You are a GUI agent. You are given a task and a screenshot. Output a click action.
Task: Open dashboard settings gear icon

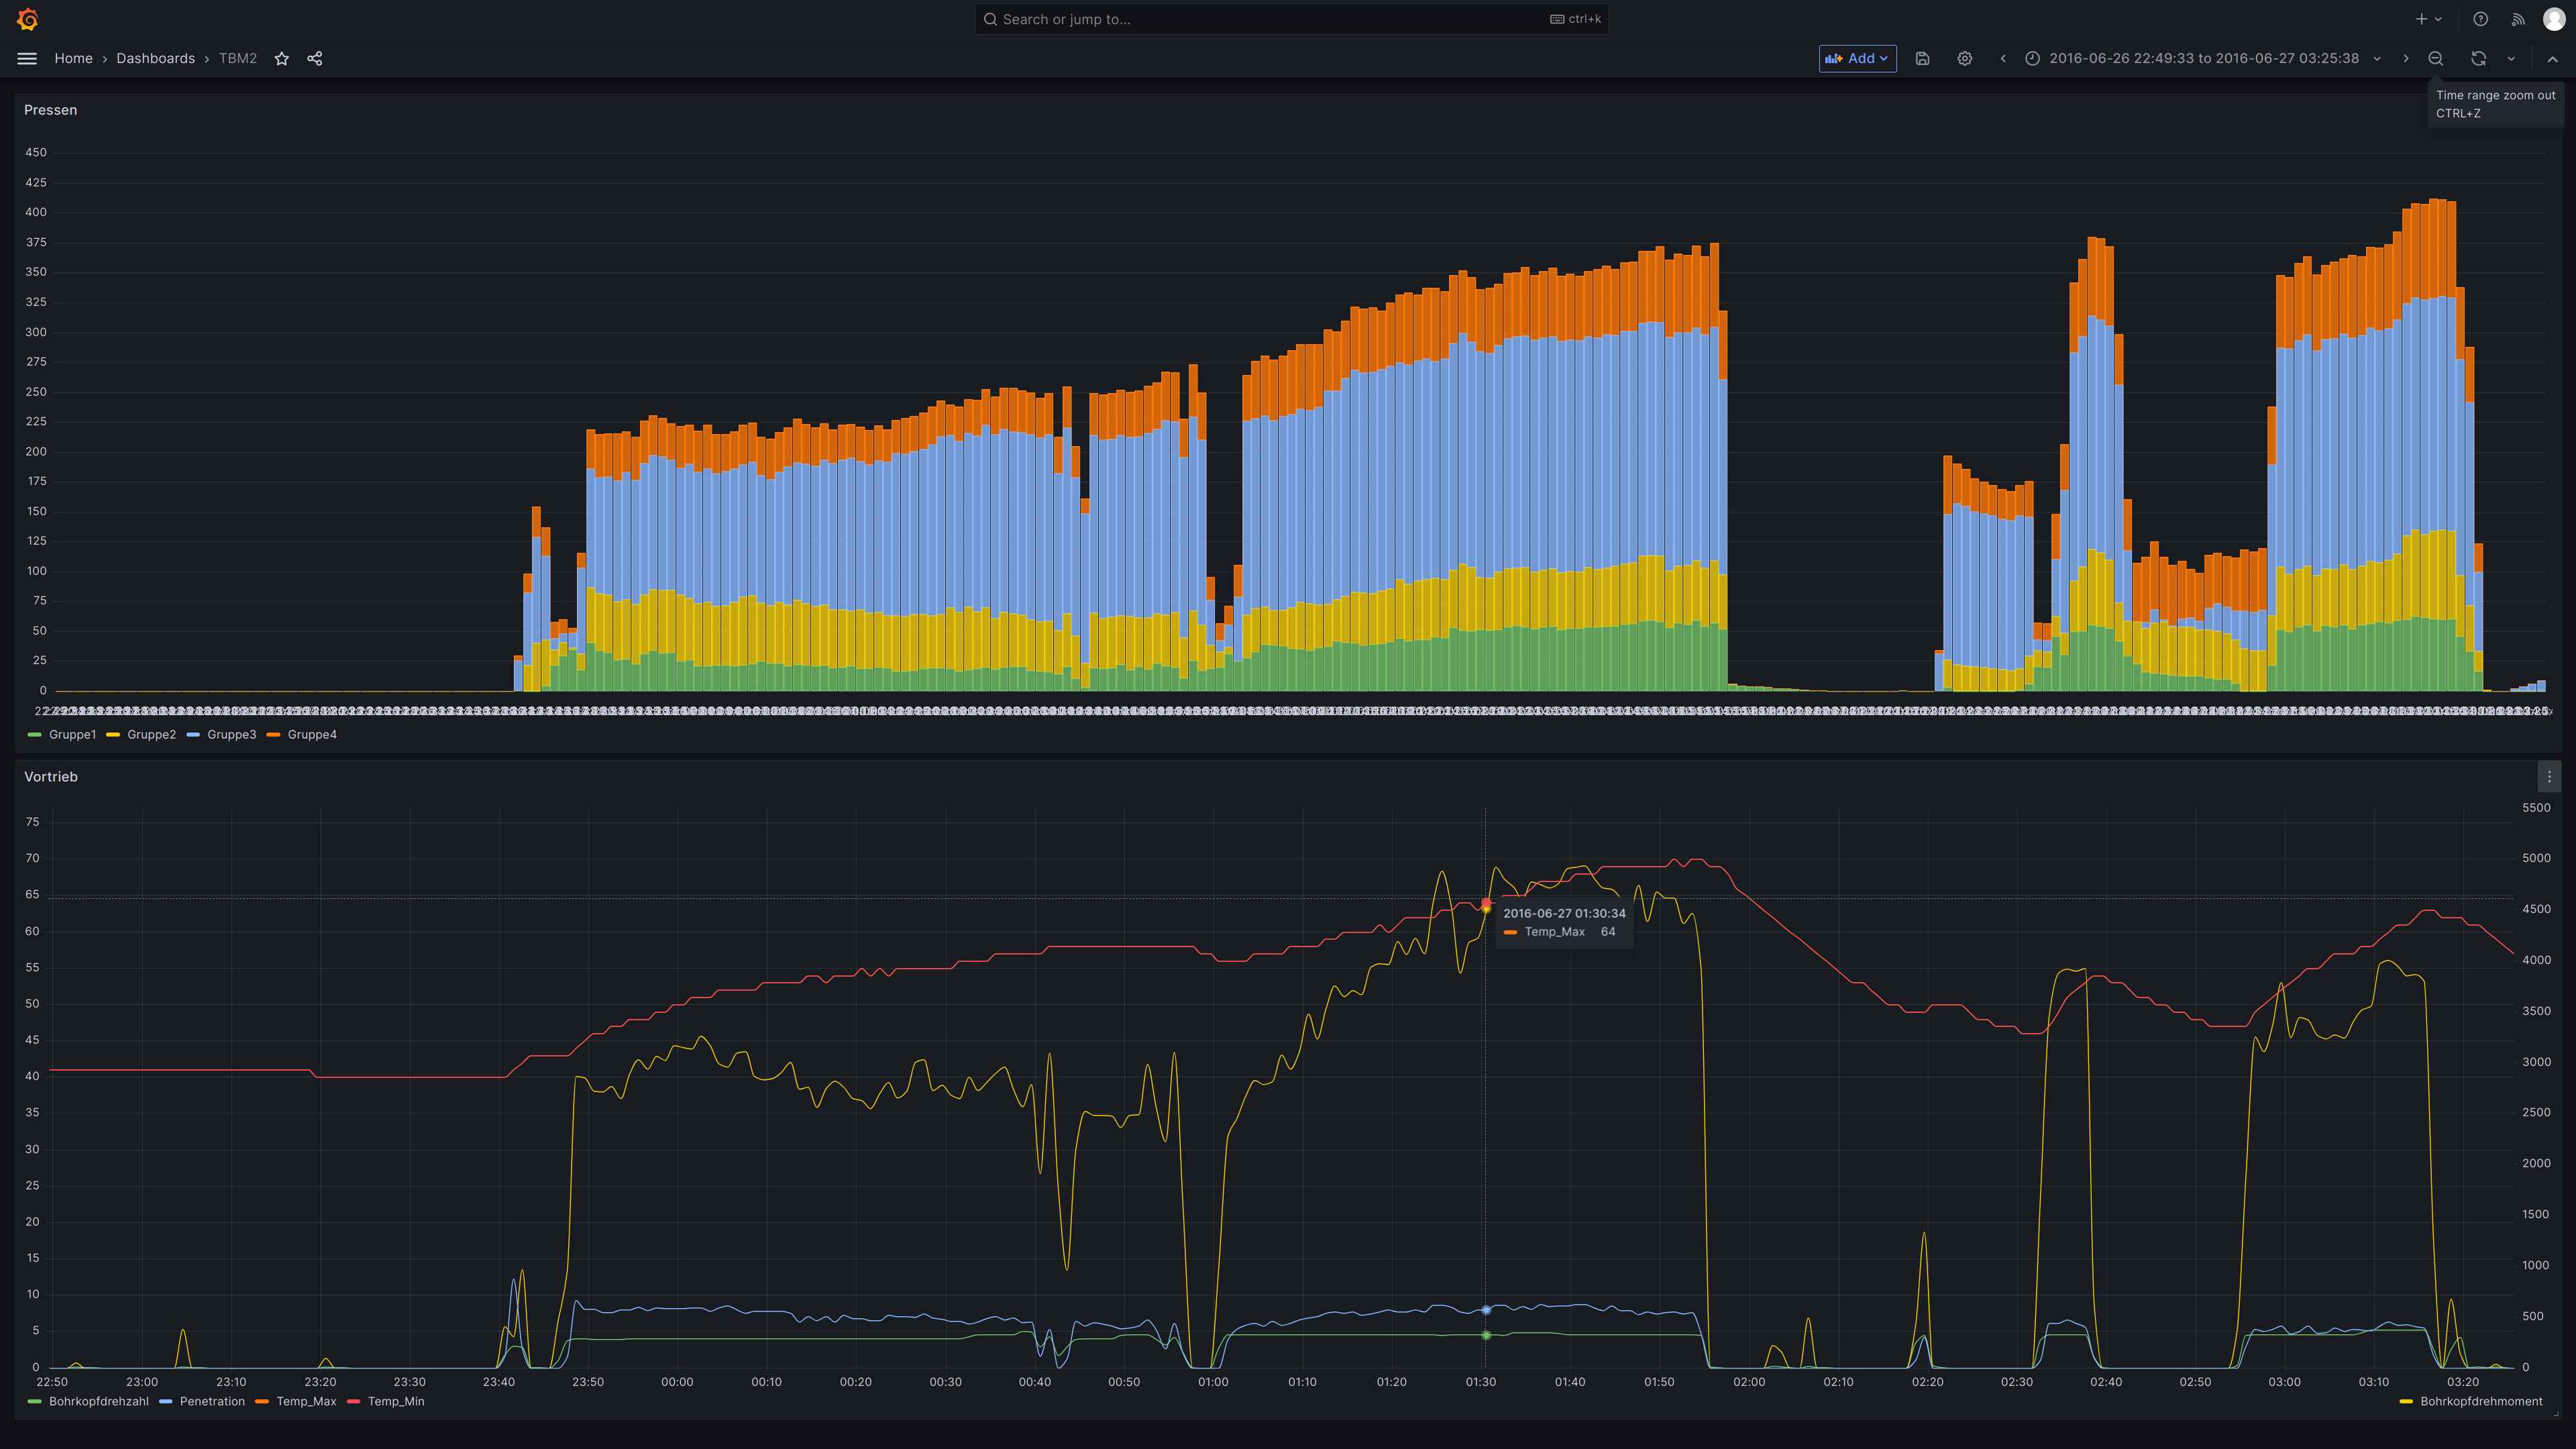coord(1965,59)
